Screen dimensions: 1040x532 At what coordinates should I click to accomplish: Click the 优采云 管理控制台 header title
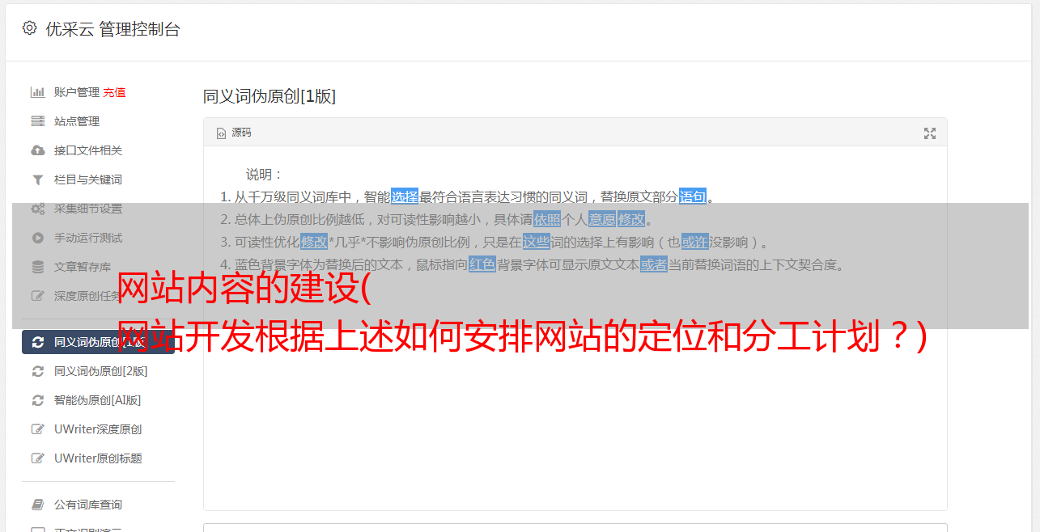click(x=112, y=29)
